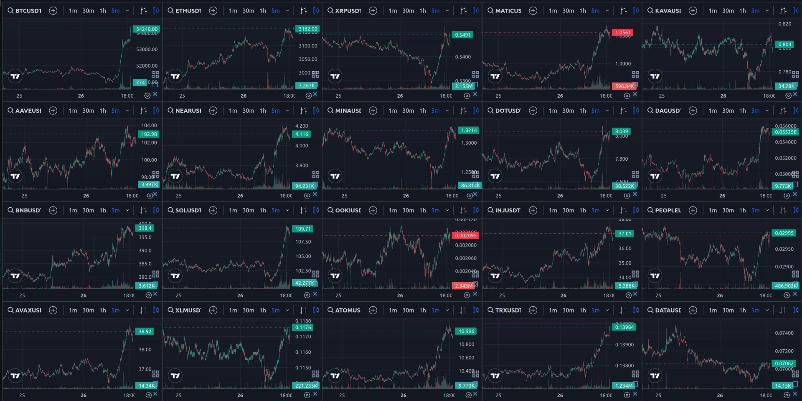Click the grid layout icon on NEARUSD chart

316,174
